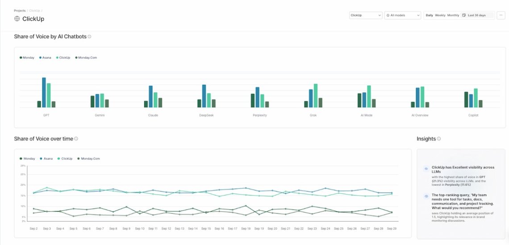Toggle Monday series in over-time chart legend
Screen dimensions: 509x245
point(27,159)
